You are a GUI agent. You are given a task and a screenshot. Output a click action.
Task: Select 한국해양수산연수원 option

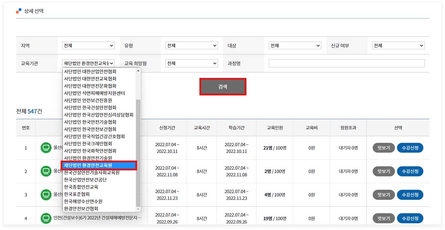click(99, 201)
